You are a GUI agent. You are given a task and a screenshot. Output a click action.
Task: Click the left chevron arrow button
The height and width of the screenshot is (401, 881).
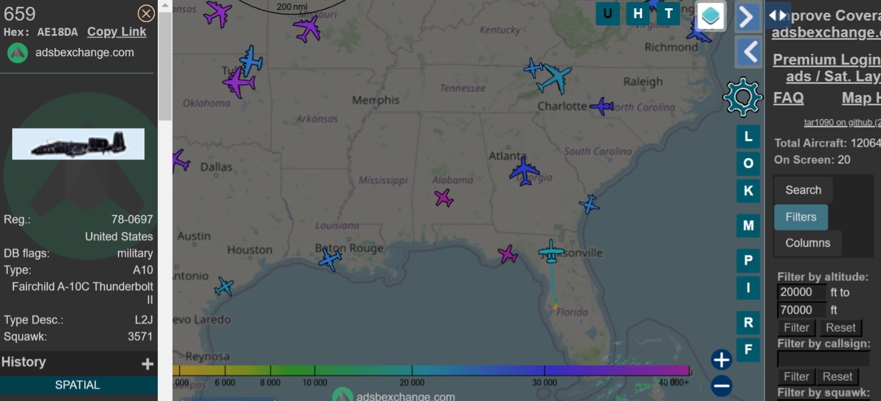click(749, 53)
